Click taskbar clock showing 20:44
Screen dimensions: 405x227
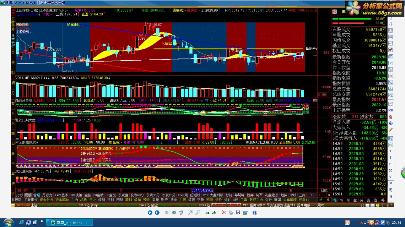click(396, 222)
